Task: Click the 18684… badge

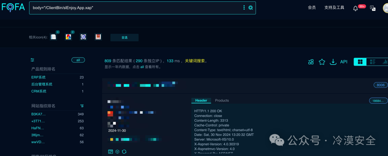Action: coord(378,101)
